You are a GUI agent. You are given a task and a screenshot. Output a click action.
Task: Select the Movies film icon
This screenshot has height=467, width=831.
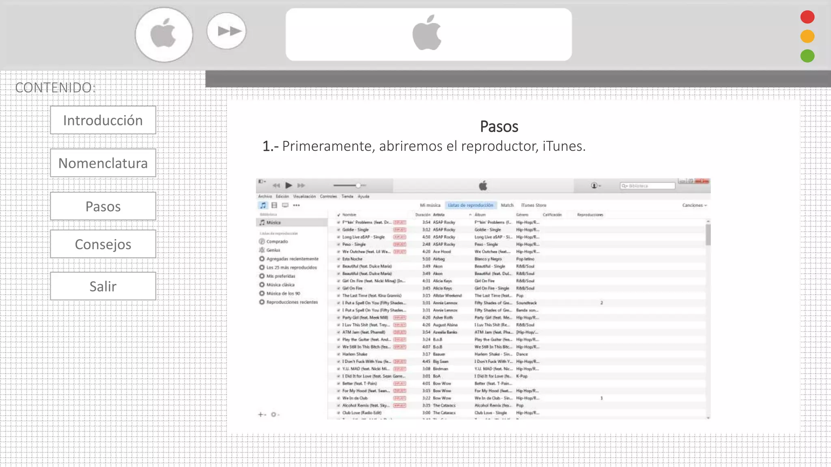[274, 205]
